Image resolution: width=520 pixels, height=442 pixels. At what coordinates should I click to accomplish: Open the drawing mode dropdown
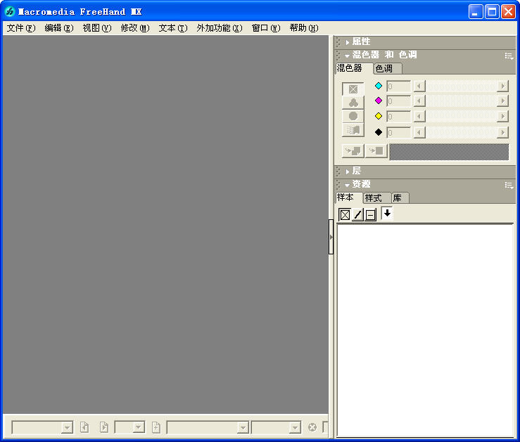point(243,428)
